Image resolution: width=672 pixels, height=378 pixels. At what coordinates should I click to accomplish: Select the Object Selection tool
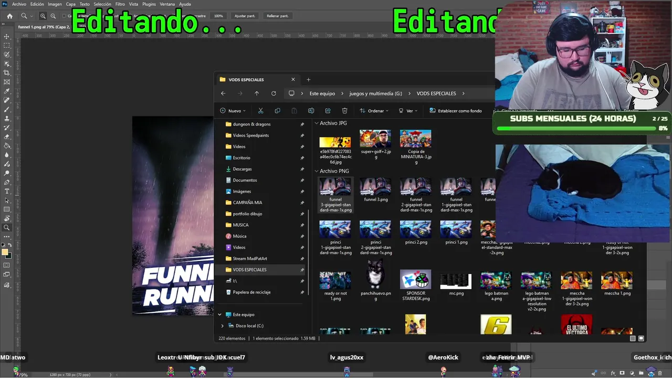click(7, 64)
